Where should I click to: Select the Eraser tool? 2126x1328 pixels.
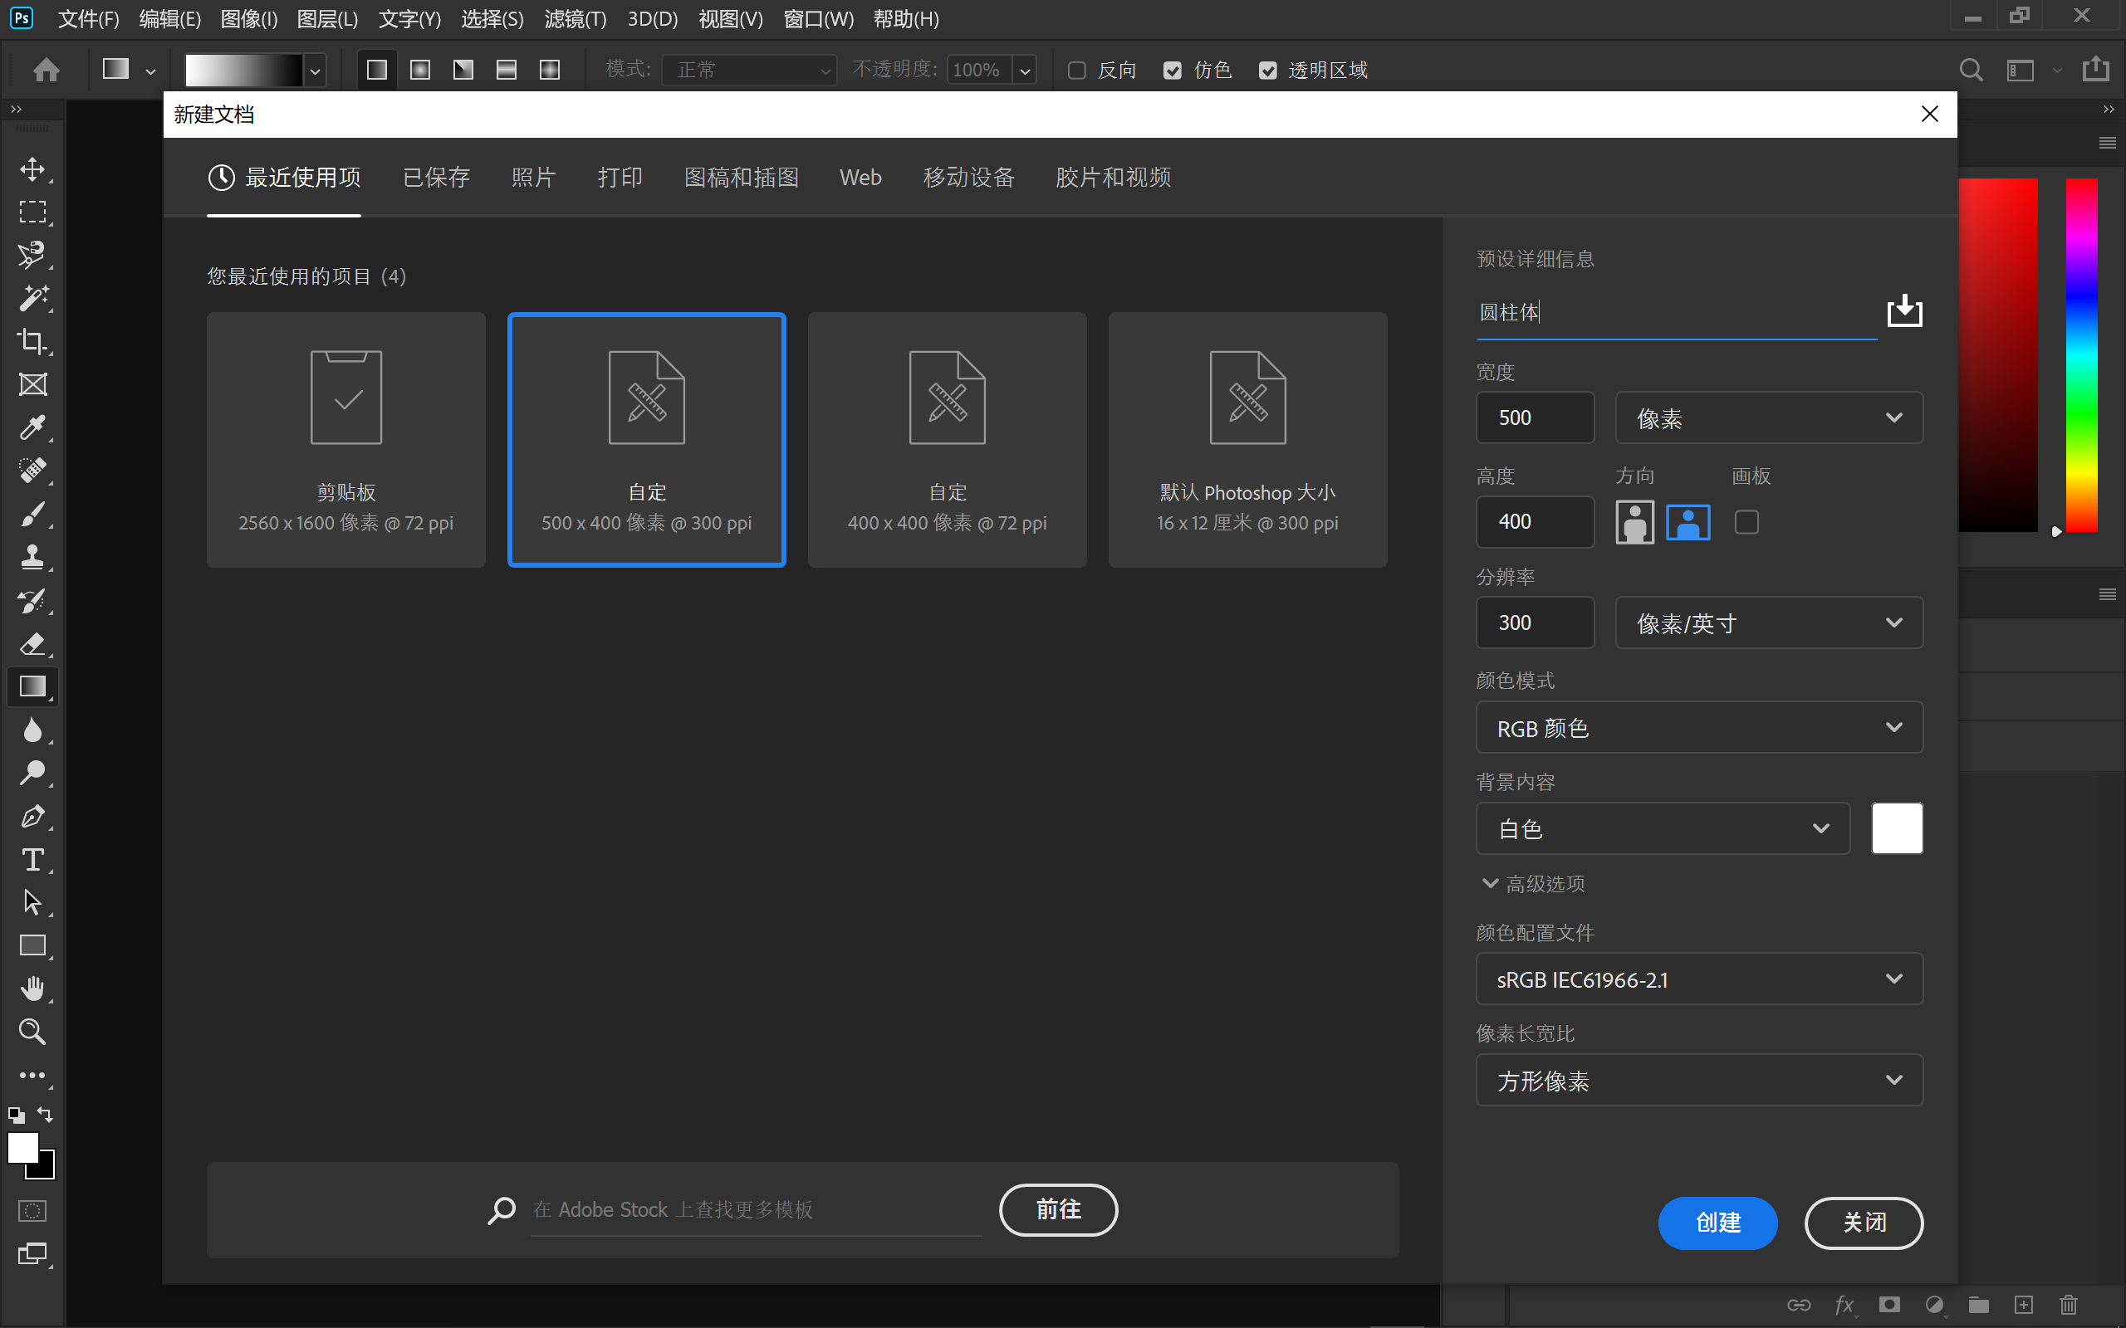[x=32, y=644]
